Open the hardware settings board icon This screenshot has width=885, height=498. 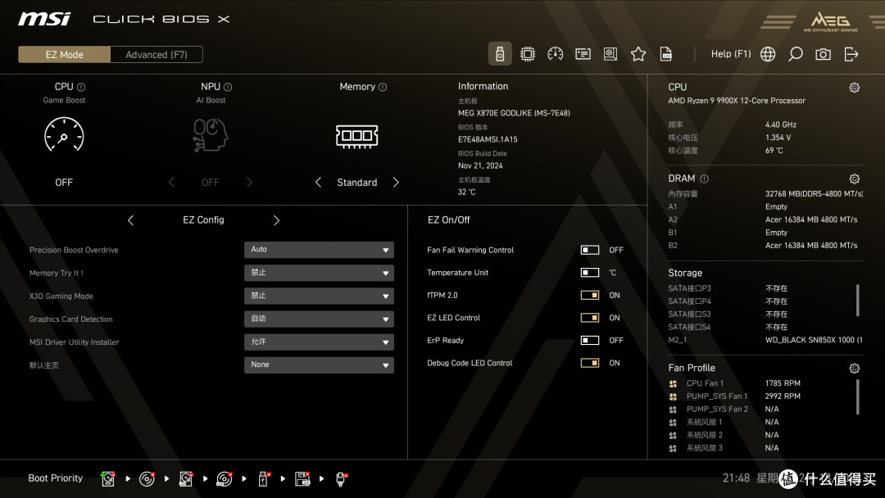(x=610, y=54)
